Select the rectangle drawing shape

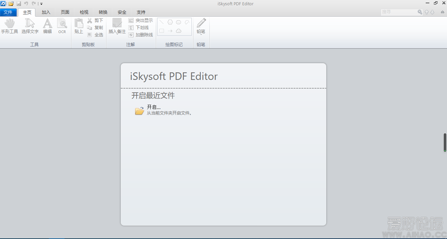tap(162, 31)
